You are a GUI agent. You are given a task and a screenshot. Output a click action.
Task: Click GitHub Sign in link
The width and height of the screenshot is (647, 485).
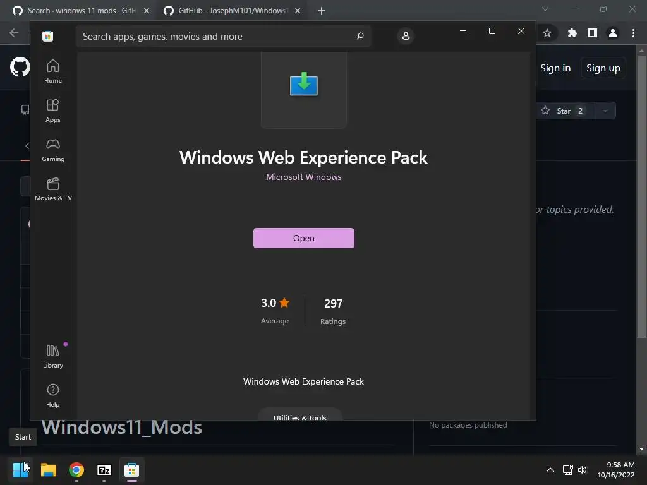pyautogui.click(x=555, y=68)
